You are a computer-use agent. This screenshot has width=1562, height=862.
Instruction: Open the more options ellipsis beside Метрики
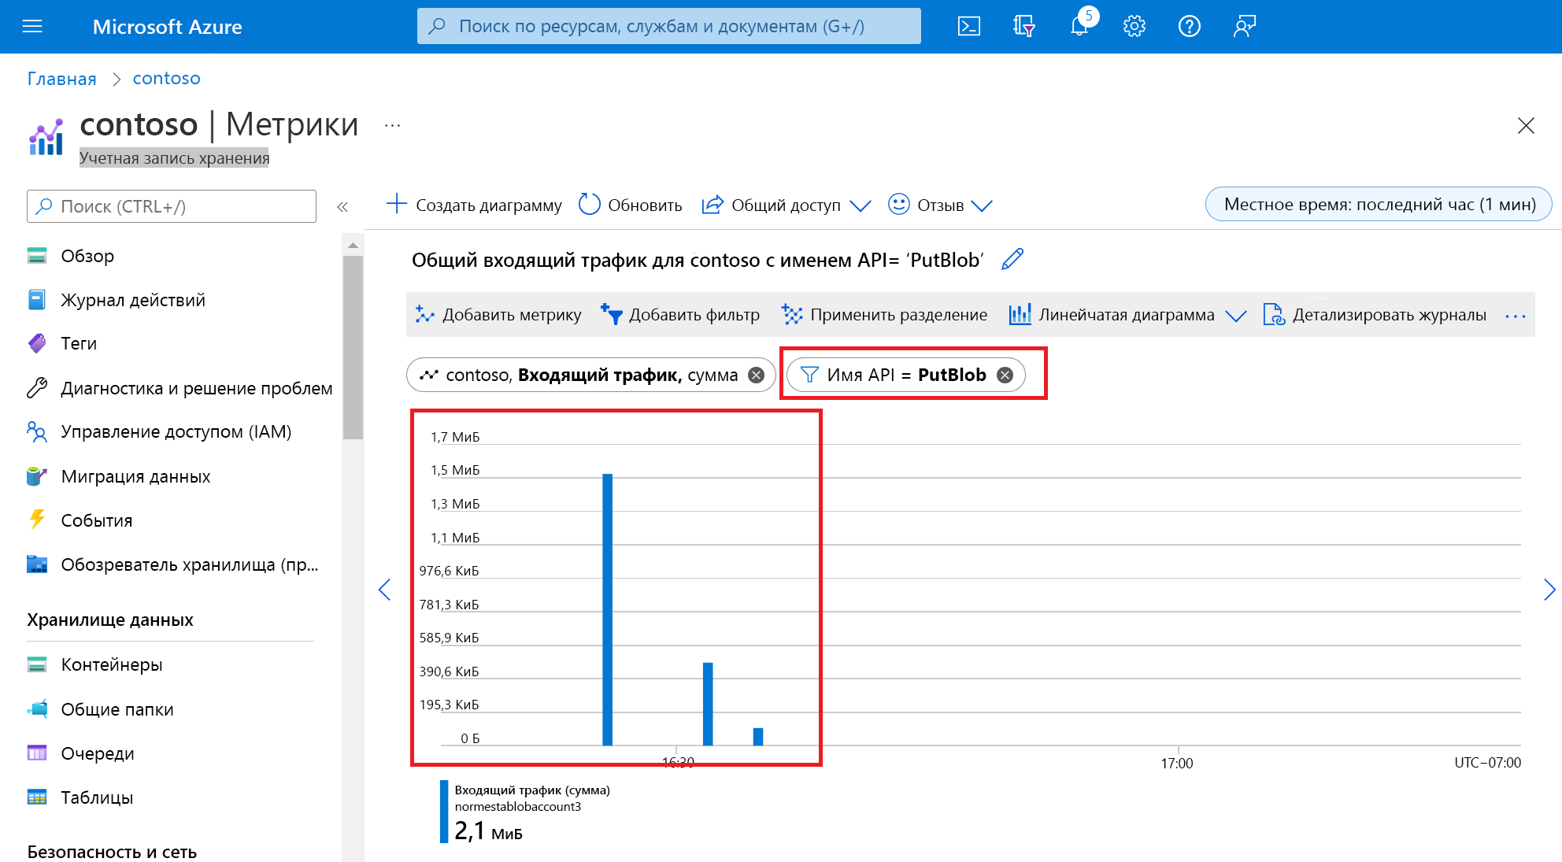coord(392,126)
